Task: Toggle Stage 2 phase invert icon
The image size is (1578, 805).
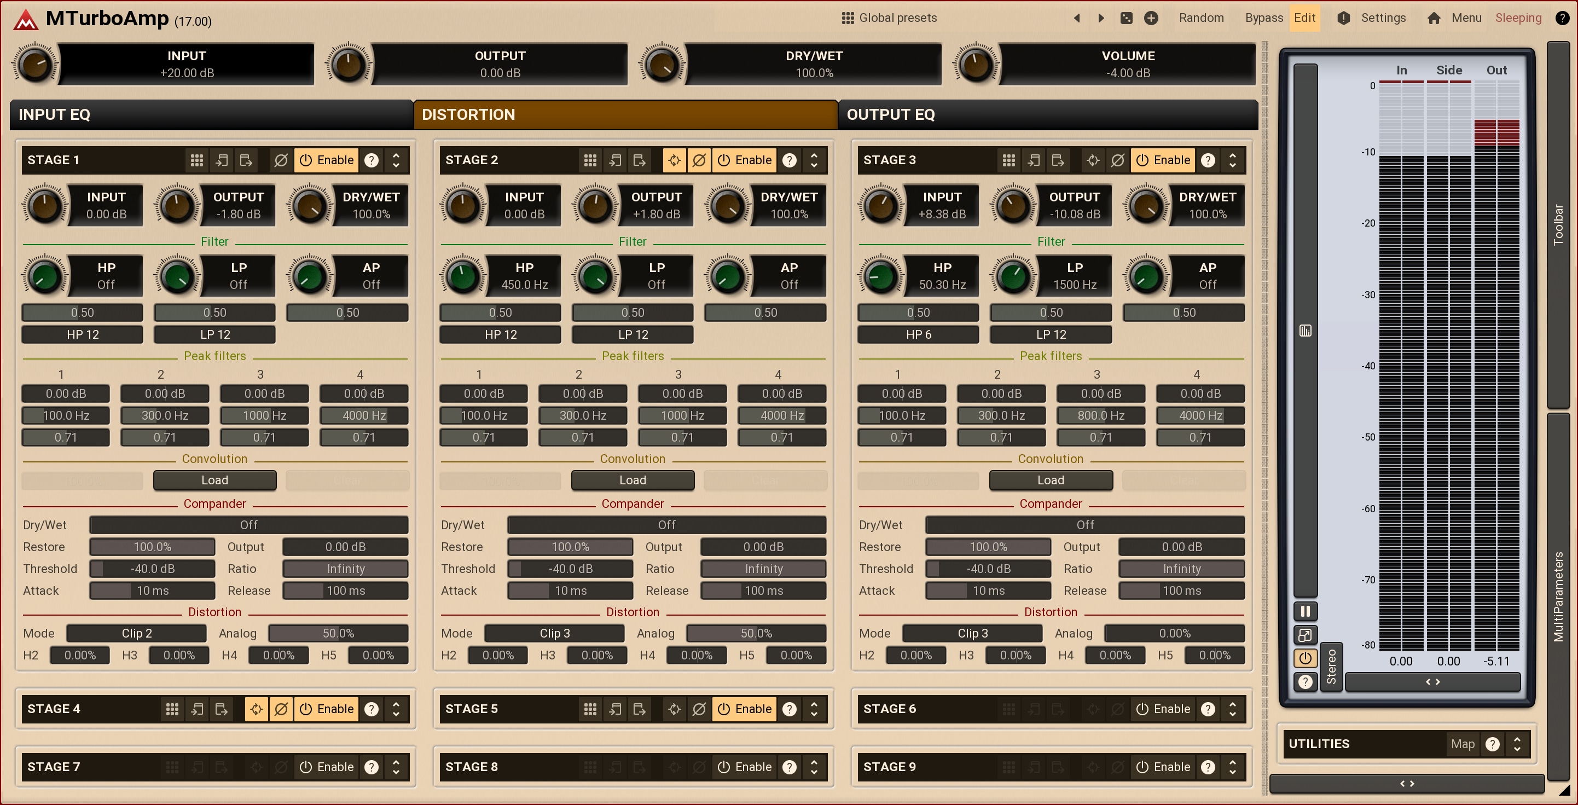Action: [x=699, y=160]
